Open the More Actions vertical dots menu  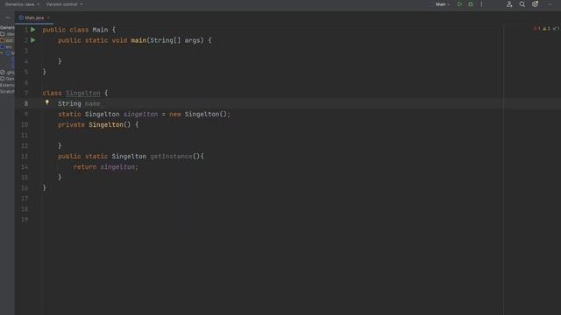tap(481, 4)
